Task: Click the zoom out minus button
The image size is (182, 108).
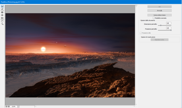Action: [7, 106]
